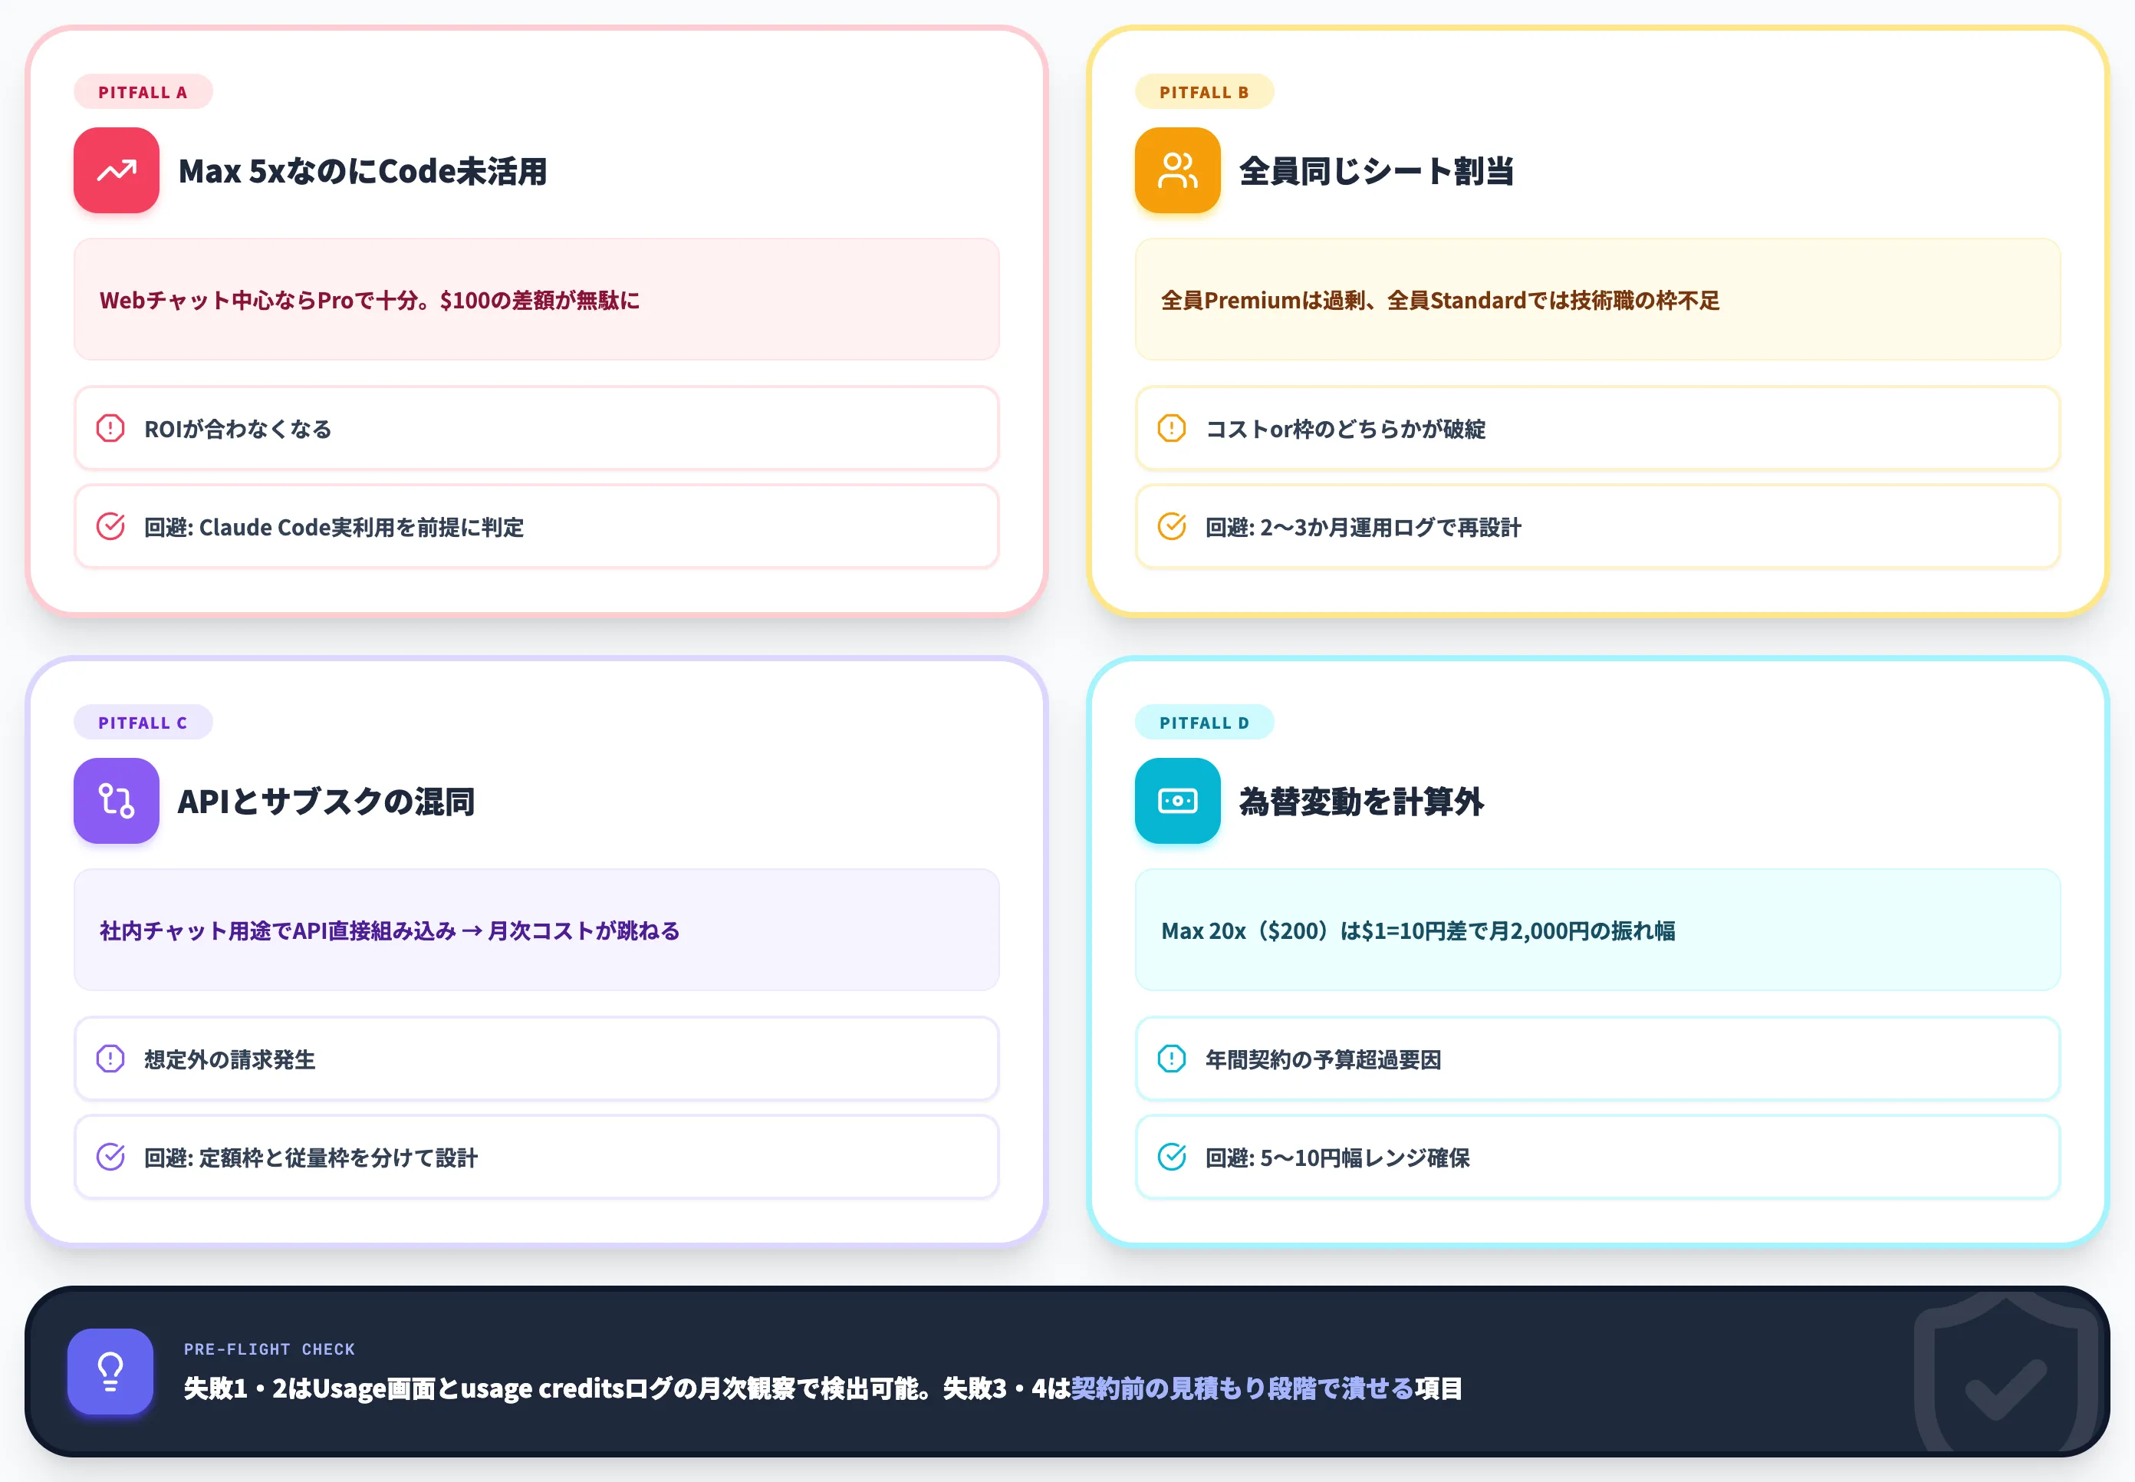The image size is (2135, 1482).
Task: Click the pink note Webチャット中心ならProで十分
Action: pyautogui.click(x=537, y=299)
